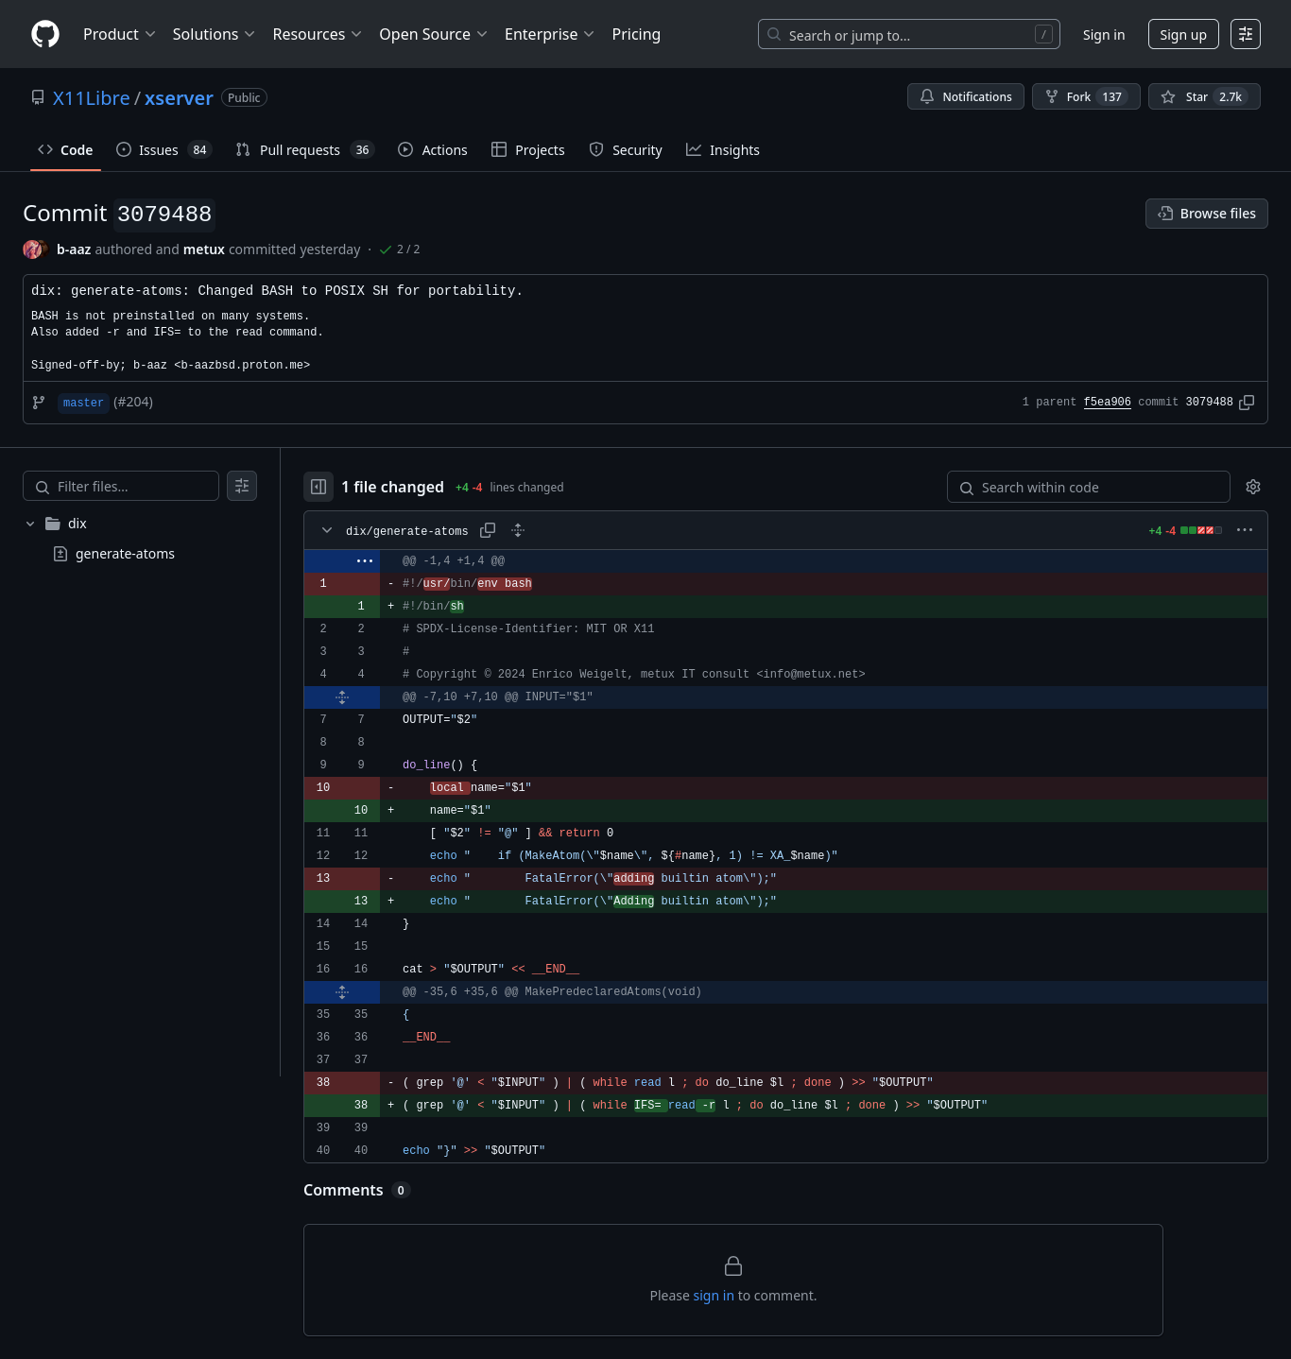Image resolution: width=1291 pixels, height=1359 pixels.
Task: Open the Enterprise dropdown menu
Action: (x=549, y=34)
